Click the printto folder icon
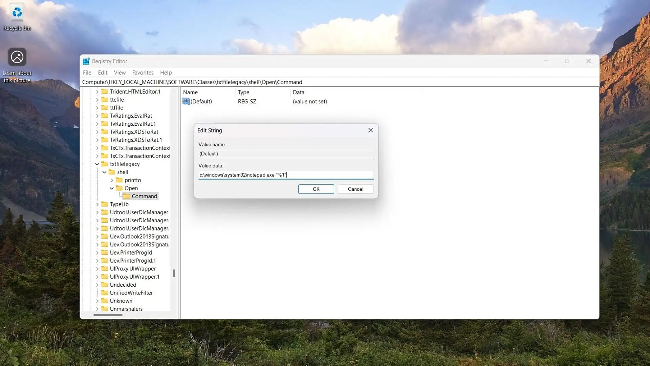Viewport: 650px width, 366px height. click(x=119, y=180)
